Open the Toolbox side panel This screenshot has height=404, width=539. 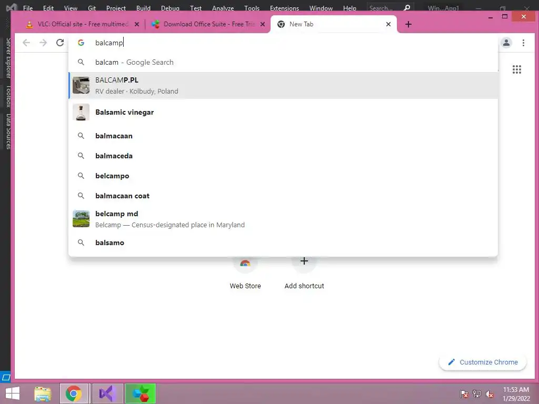[8, 97]
